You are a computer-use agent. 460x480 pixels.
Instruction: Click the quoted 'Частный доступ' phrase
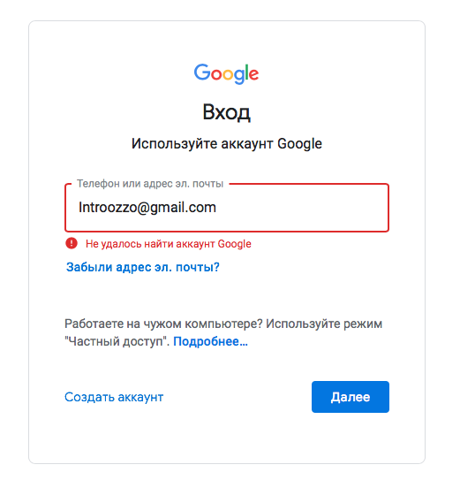[117, 341]
